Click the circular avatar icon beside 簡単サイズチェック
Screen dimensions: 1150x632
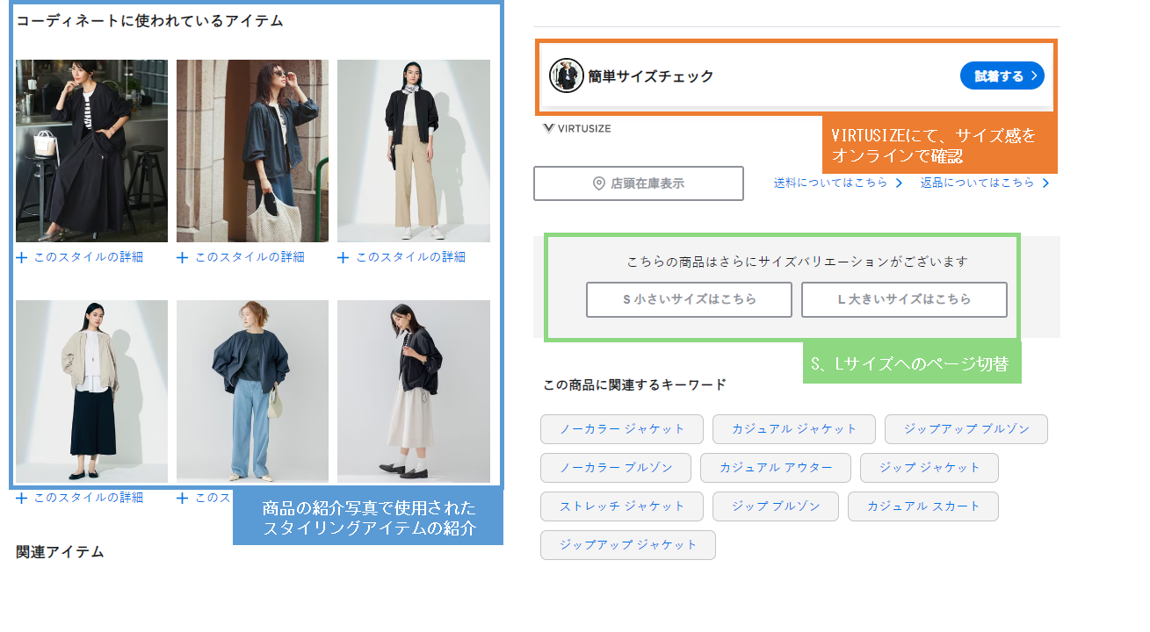(x=567, y=75)
